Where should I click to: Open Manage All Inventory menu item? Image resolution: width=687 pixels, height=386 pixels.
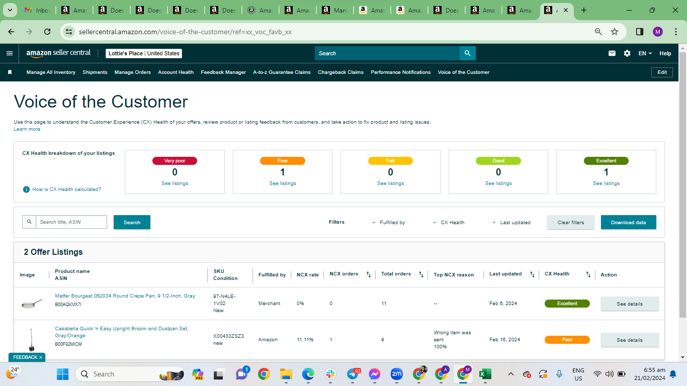51,72
